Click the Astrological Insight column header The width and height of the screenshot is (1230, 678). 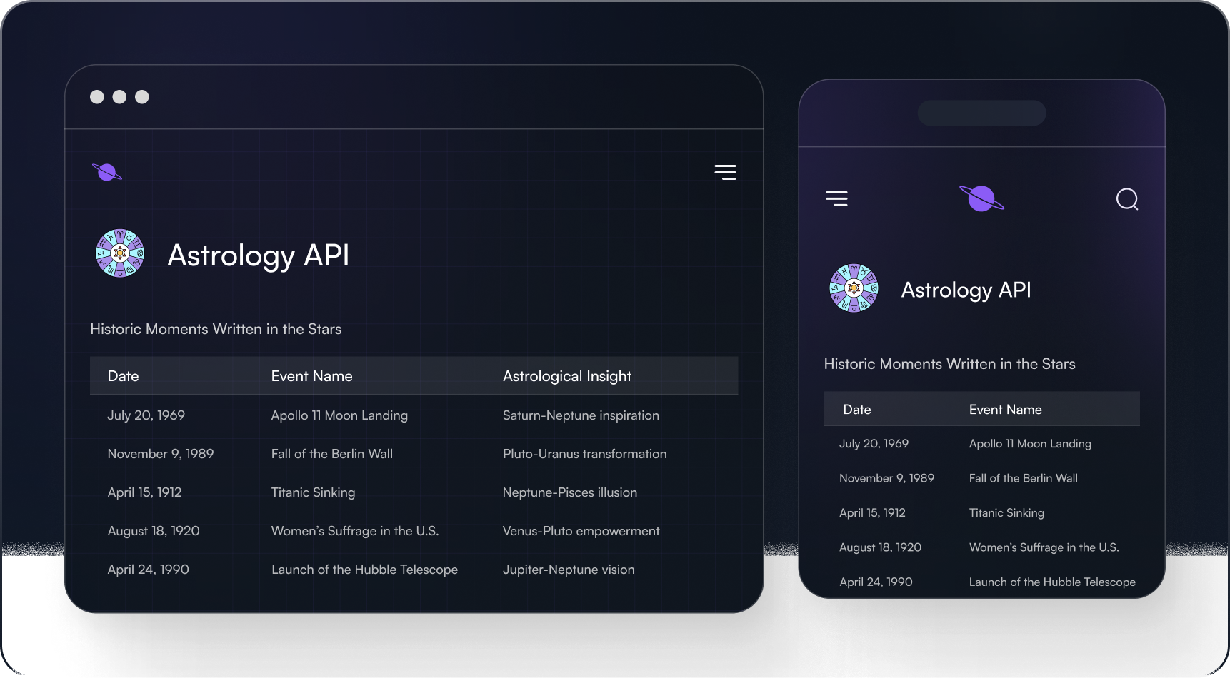pyautogui.click(x=566, y=375)
